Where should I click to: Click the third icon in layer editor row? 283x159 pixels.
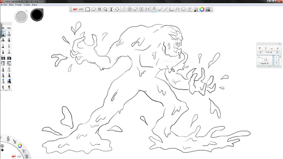272,48
